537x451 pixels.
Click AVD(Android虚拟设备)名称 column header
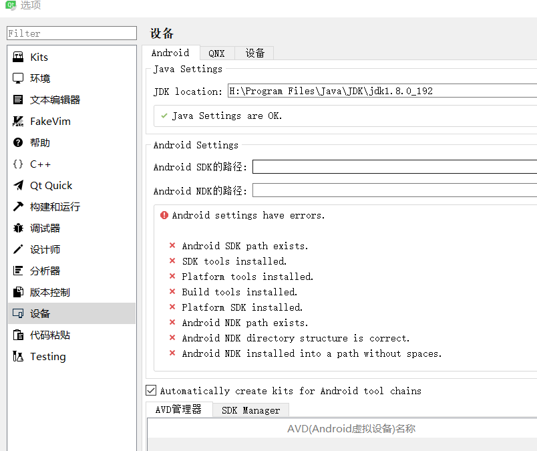click(x=351, y=428)
